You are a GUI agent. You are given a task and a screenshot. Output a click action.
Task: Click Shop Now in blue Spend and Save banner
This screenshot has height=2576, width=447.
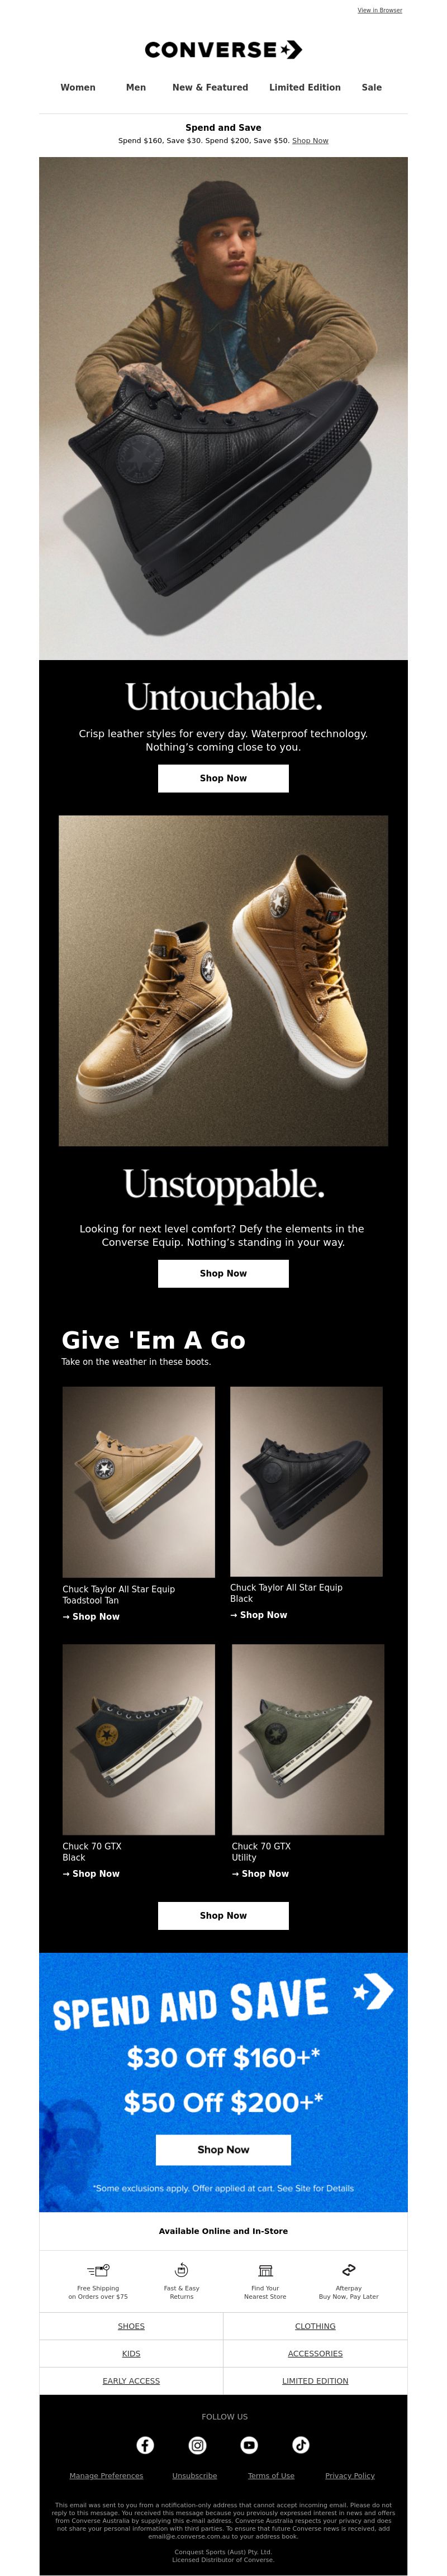223,2149
